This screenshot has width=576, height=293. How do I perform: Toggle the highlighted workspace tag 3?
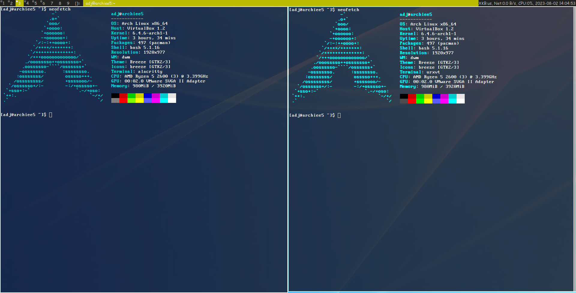[x=19, y=3]
